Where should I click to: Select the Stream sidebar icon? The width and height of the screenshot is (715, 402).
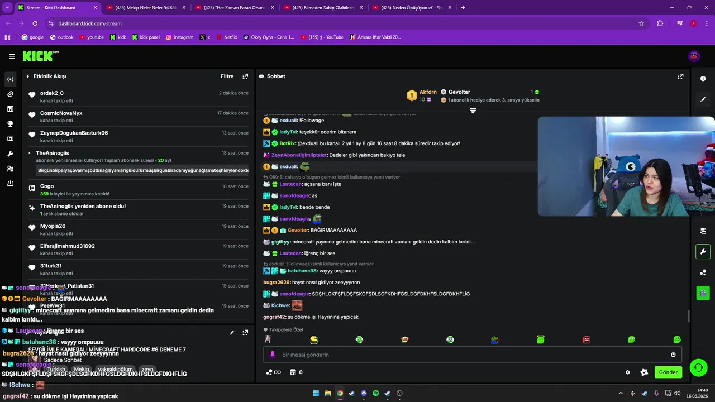click(10, 79)
